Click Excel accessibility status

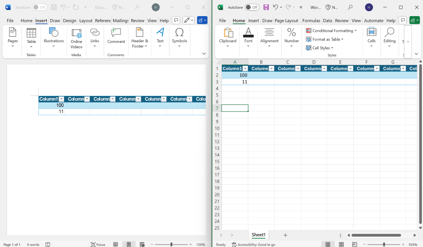point(254,245)
